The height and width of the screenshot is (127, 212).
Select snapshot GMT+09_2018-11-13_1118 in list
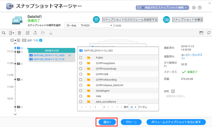(49, 59)
